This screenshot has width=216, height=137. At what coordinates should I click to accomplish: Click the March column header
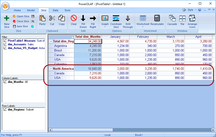pos(171,37)
